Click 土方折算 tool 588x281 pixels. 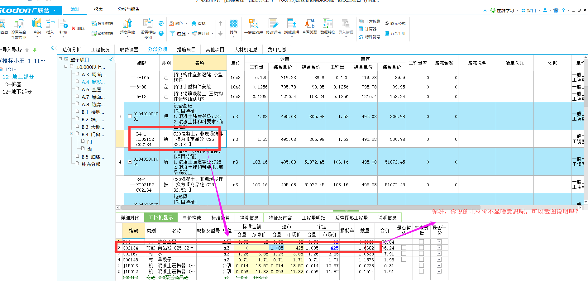370,21
